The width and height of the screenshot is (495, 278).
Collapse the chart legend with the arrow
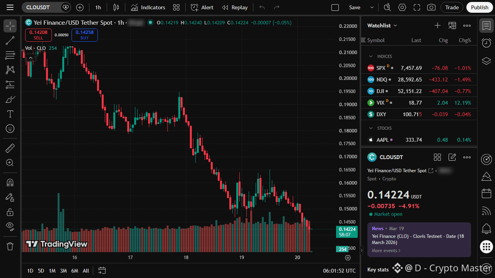tap(31, 58)
